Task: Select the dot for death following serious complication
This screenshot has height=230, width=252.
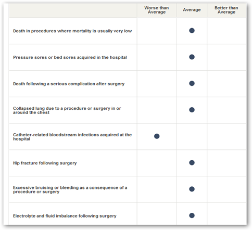Action: point(192,83)
